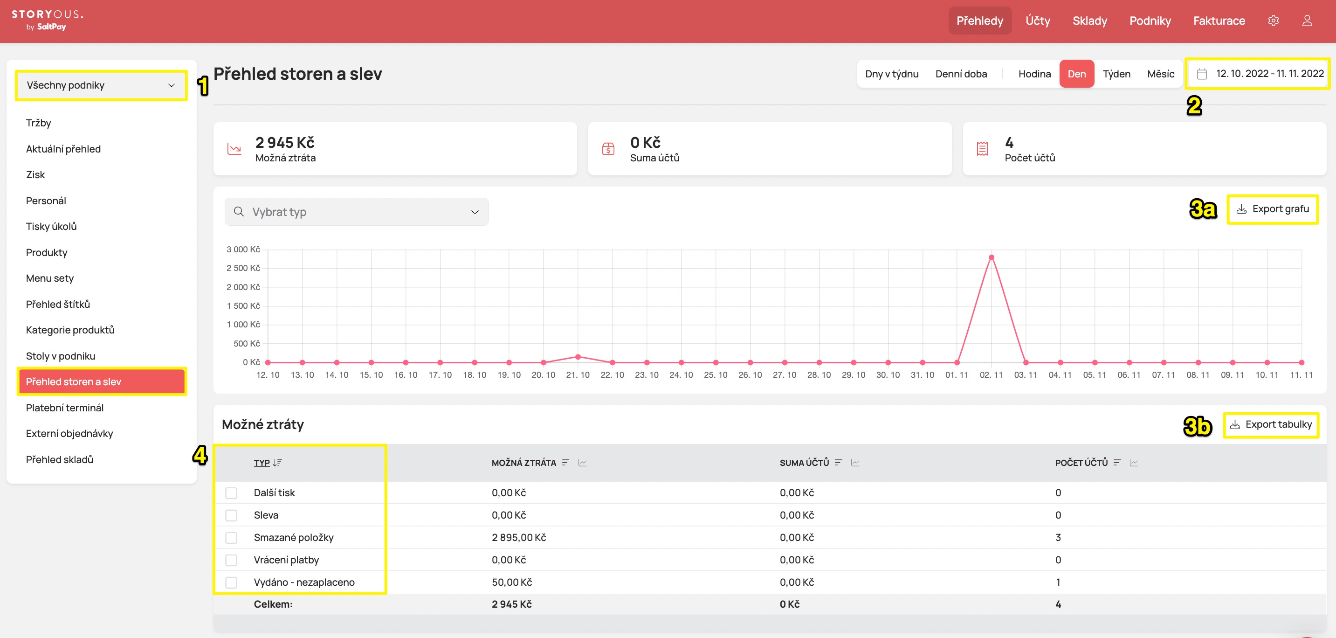Screen dimensions: 1336x638
Task: Click the Možná ztráta chart icon
Action: tap(234, 149)
